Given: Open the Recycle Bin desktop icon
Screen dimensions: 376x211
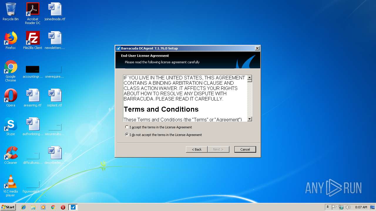Looking at the screenshot, I should (11, 12).
